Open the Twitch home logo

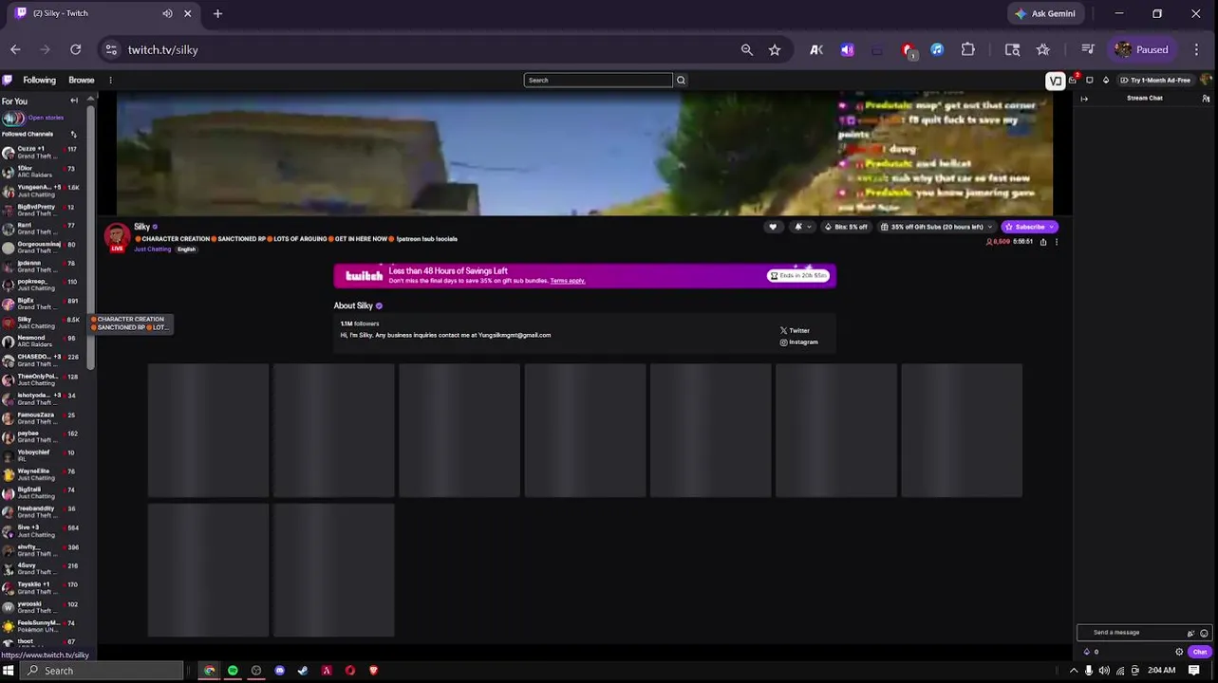point(7,81)
